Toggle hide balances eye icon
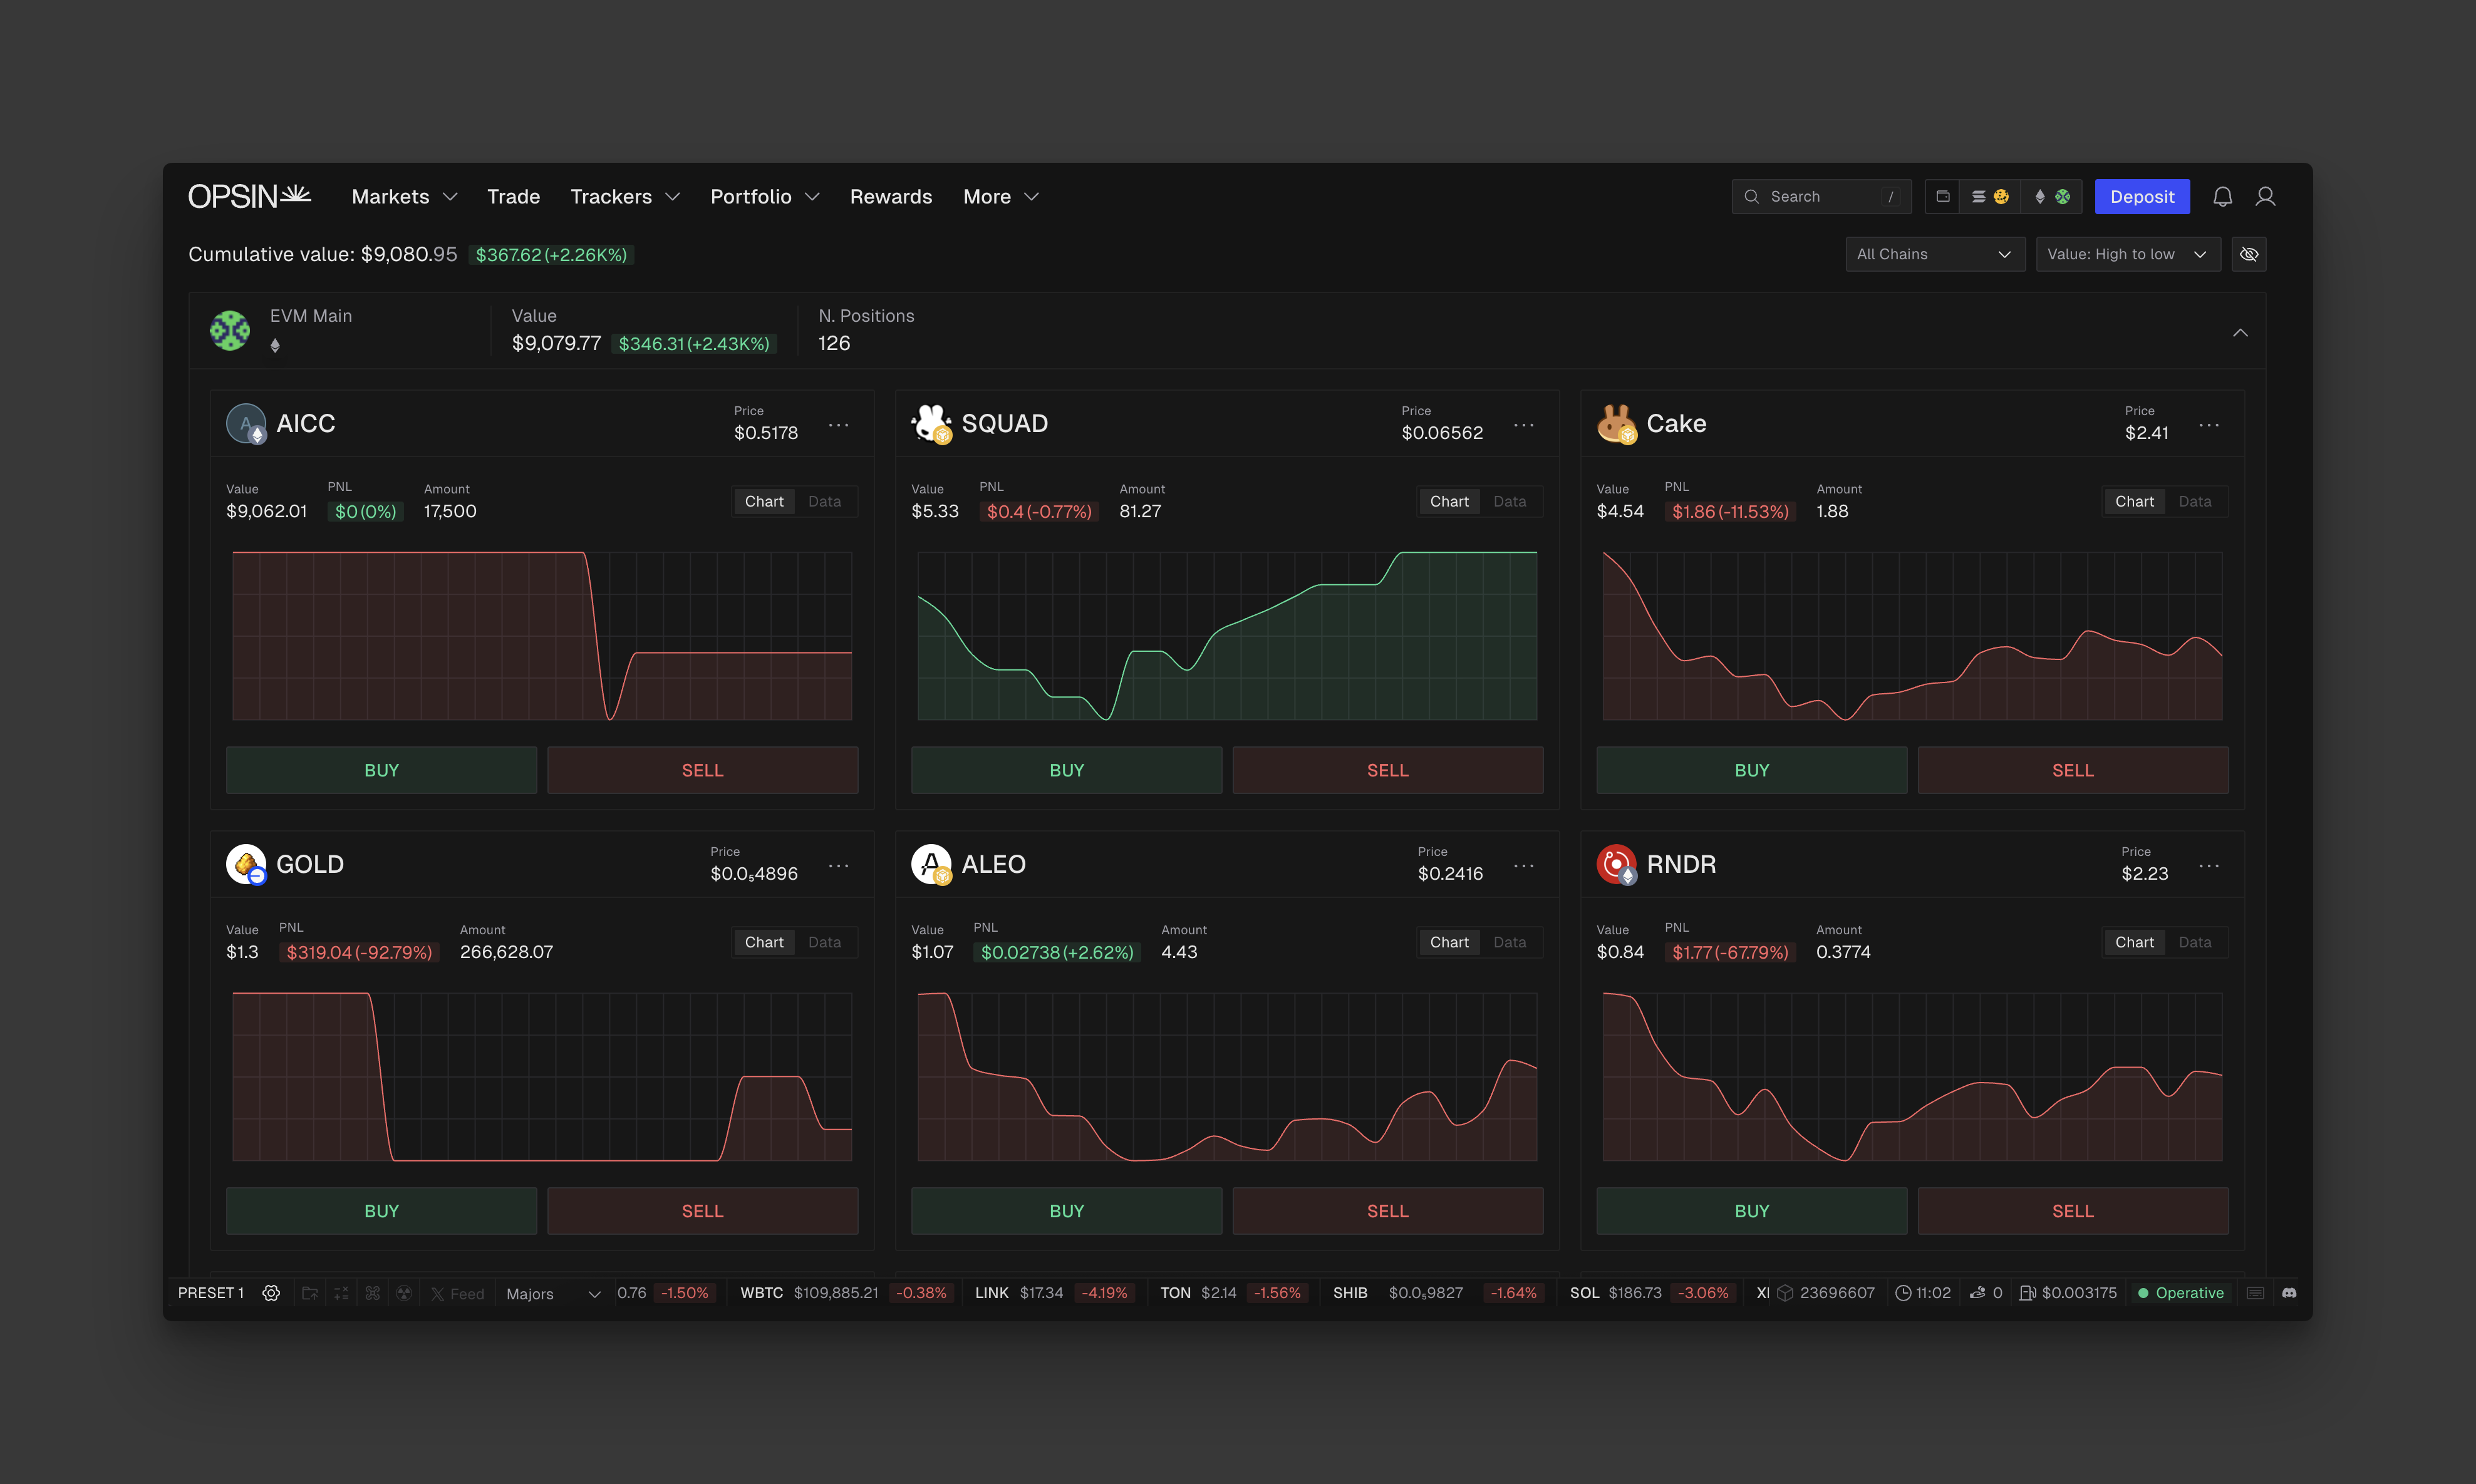2476x1484 pixels. point(2248,254)
